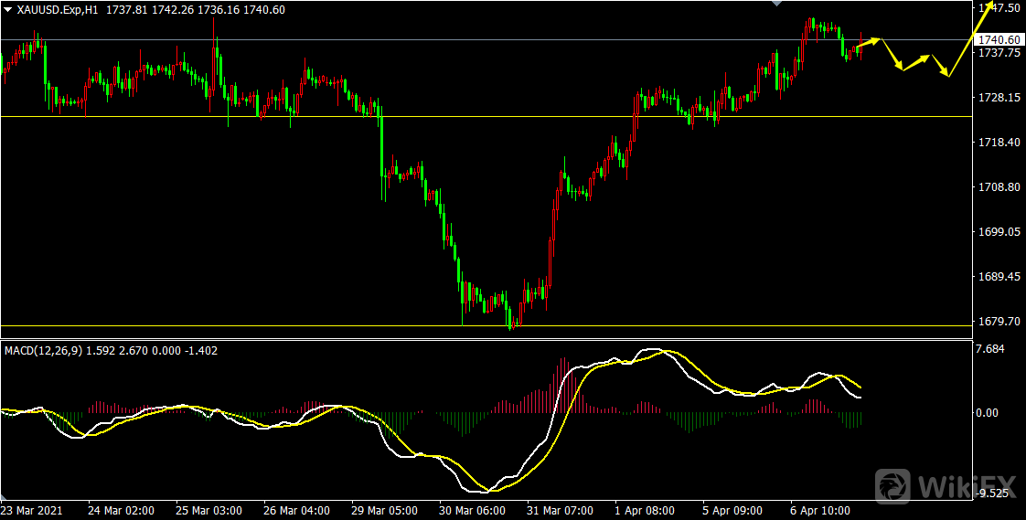
Task: Click the 30 Mar 06:00 time axis label
Action: 470,509
